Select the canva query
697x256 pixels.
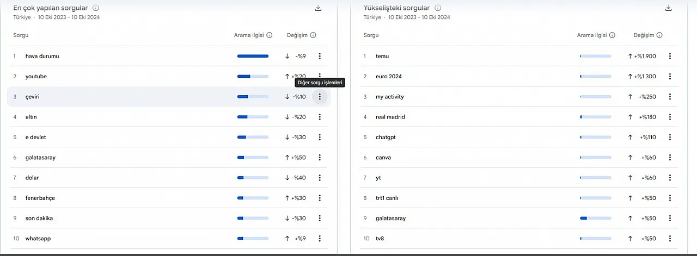pyautogui.click(x=383, y=158)
